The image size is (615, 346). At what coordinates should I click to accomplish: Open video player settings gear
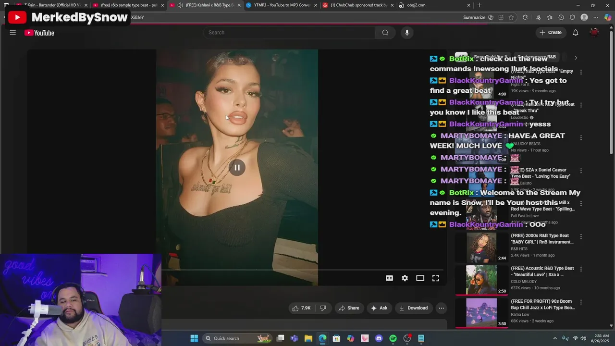pyautogui.click(x=405, y=278)
